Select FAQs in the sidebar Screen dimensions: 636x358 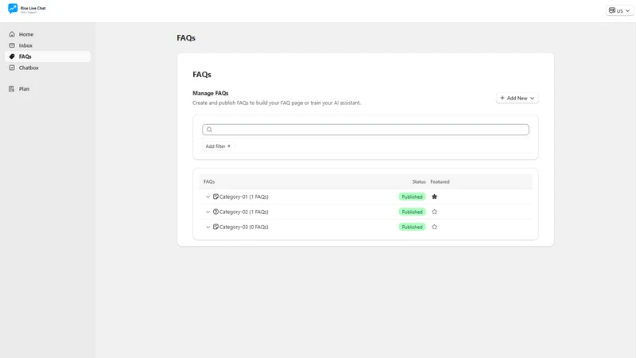click(48, 56)
